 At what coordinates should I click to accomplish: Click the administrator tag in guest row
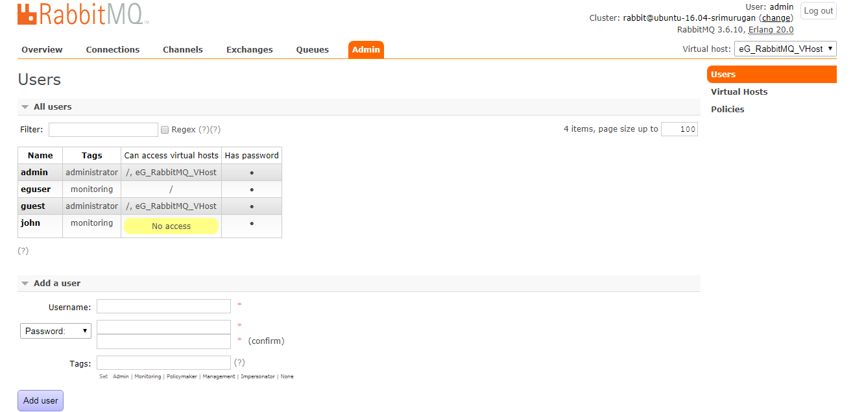[x=92, y=206]
